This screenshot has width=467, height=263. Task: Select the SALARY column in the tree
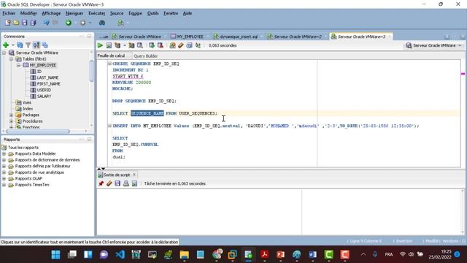point(44,96)
